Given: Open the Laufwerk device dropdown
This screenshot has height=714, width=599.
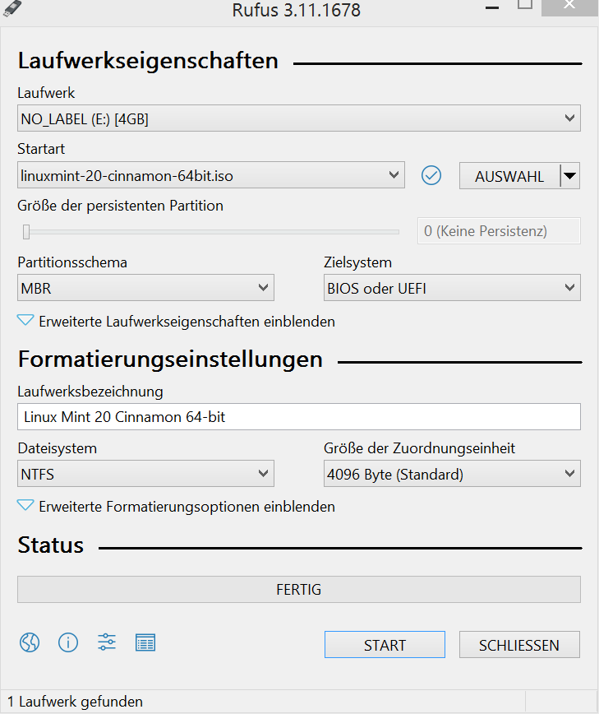Looking at the screenshot, I should pos(299,118).
